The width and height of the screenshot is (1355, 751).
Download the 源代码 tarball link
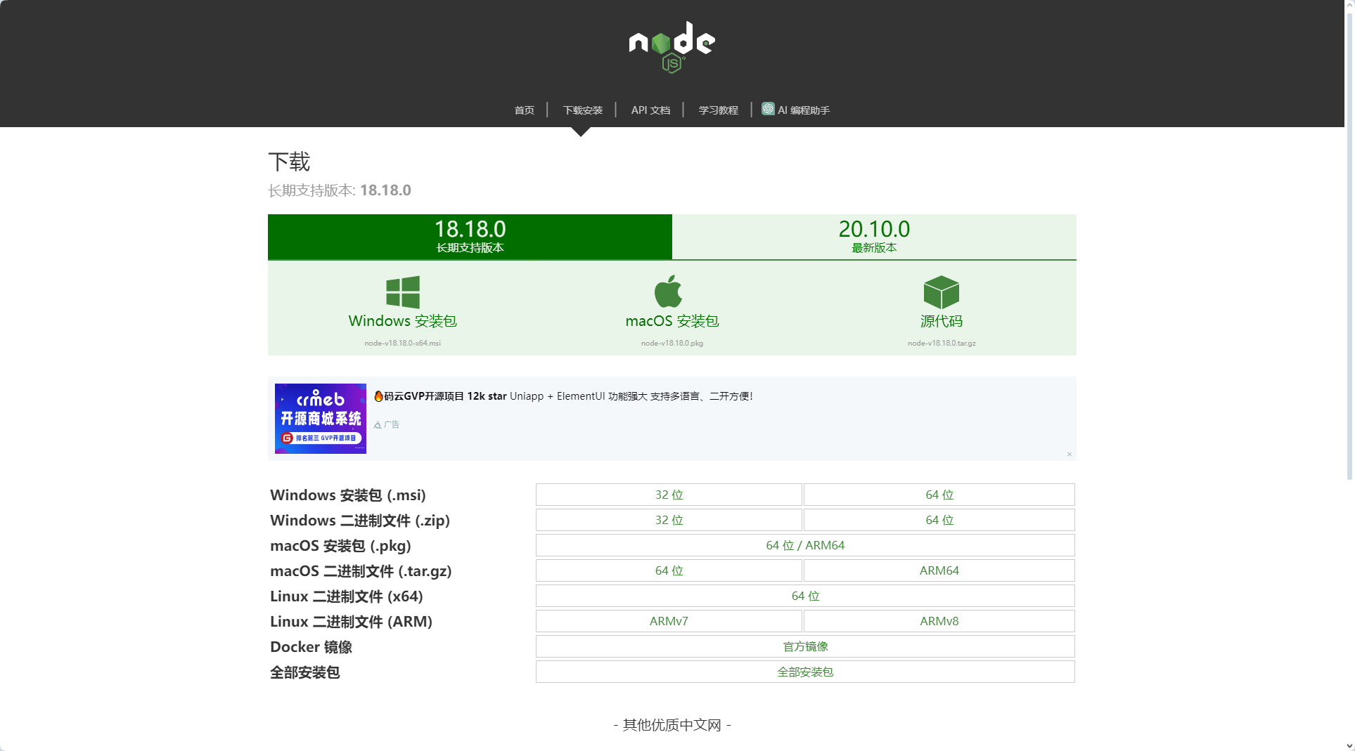[942, 321]
